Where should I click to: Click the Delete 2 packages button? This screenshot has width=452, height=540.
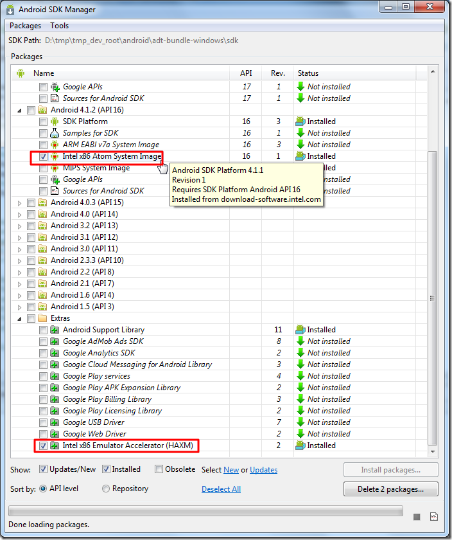click(x=391, y=489)
